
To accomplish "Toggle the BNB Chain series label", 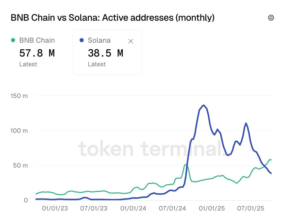I will [x=37, y=40].
